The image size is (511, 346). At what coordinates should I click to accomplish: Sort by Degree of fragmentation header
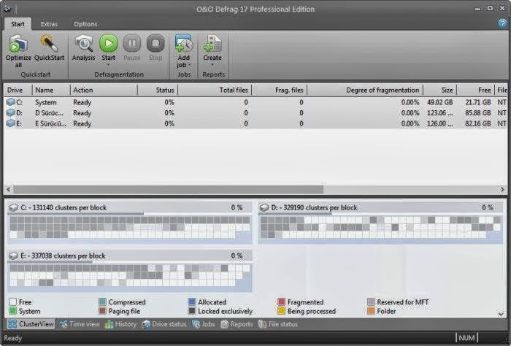(365, 91)
